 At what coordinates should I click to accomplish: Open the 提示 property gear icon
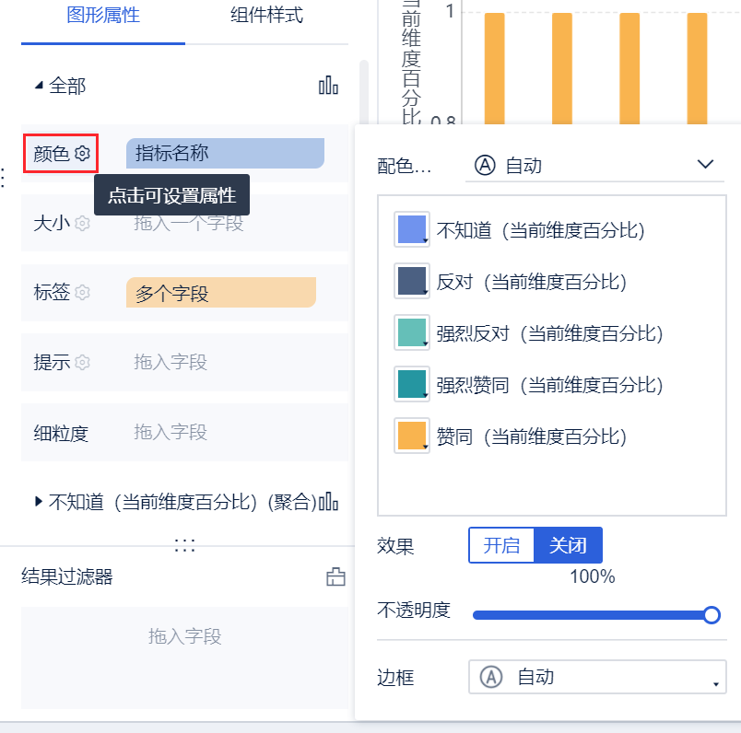pos(83,362)
